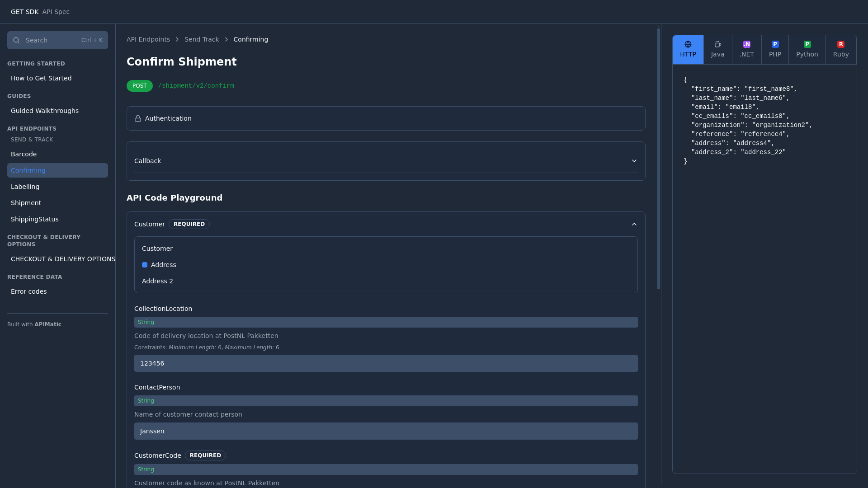Viewport: 868px width, 488px height.
Task: Toggle the Address option indicator
Action: (145, 265)
